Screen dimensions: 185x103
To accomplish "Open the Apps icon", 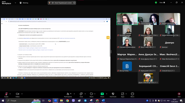I will click(x=123, y=94).
